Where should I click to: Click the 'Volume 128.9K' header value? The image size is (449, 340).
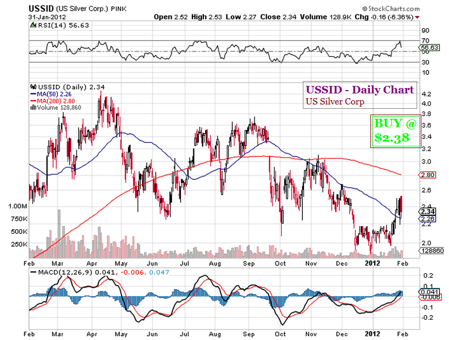click(x=326, y=17)
